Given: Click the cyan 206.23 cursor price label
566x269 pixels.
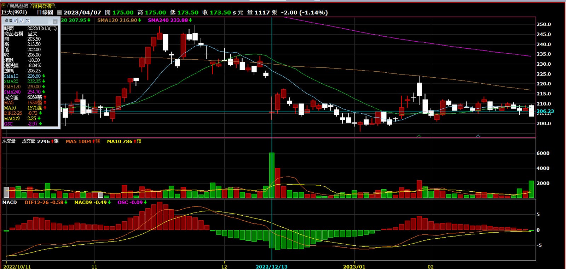Looking at the screenshot, I should click(x=545, y=111).
